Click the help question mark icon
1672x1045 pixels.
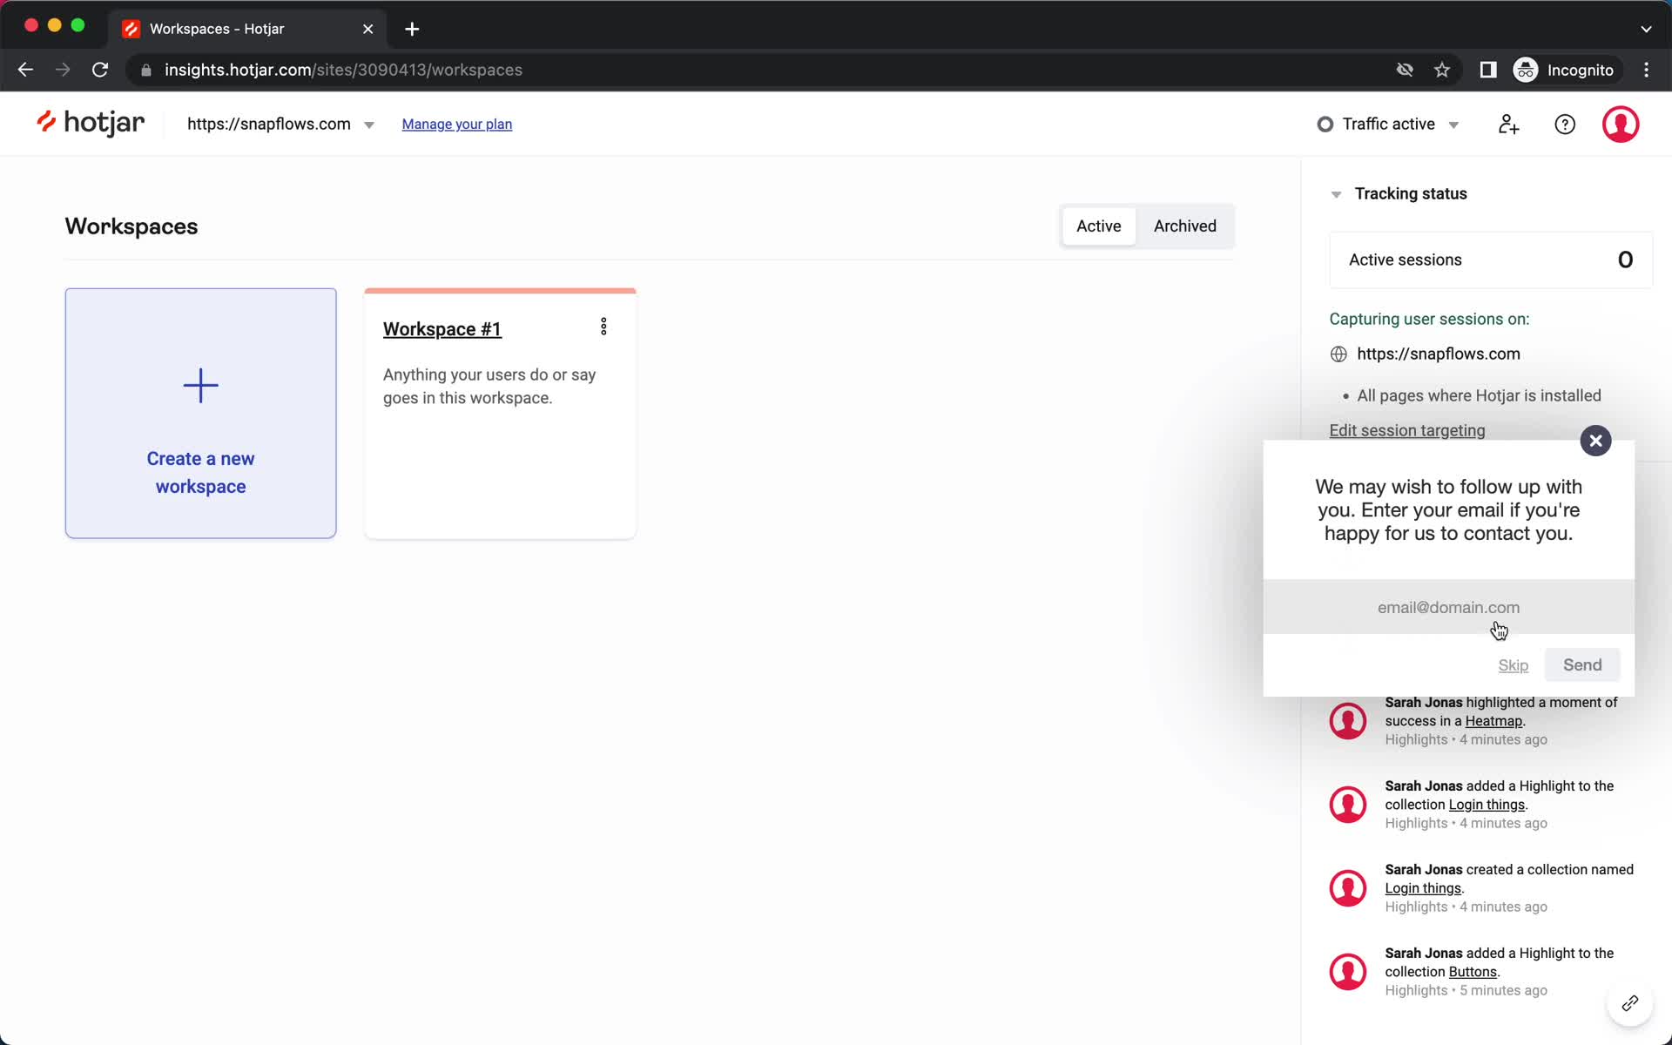coord(1564,124)
